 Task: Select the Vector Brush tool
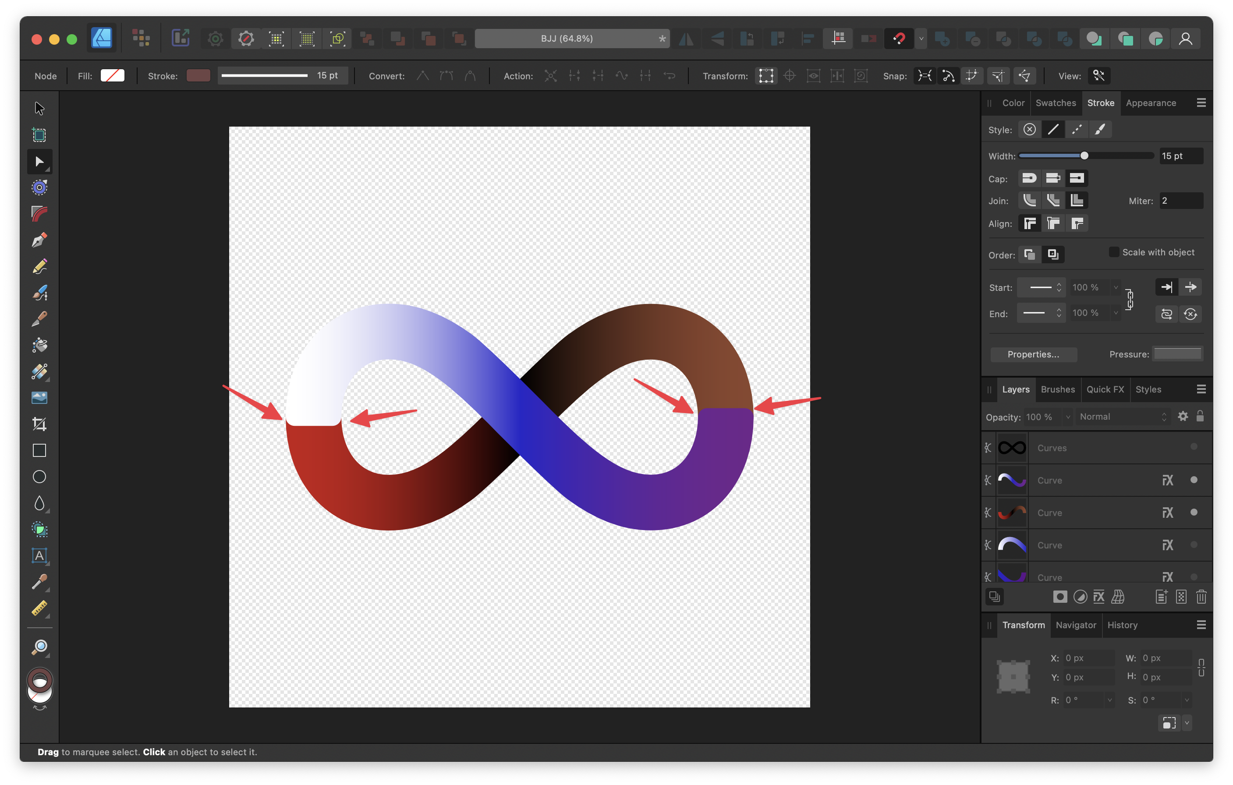pyautogui.click(x=39, y=292)
